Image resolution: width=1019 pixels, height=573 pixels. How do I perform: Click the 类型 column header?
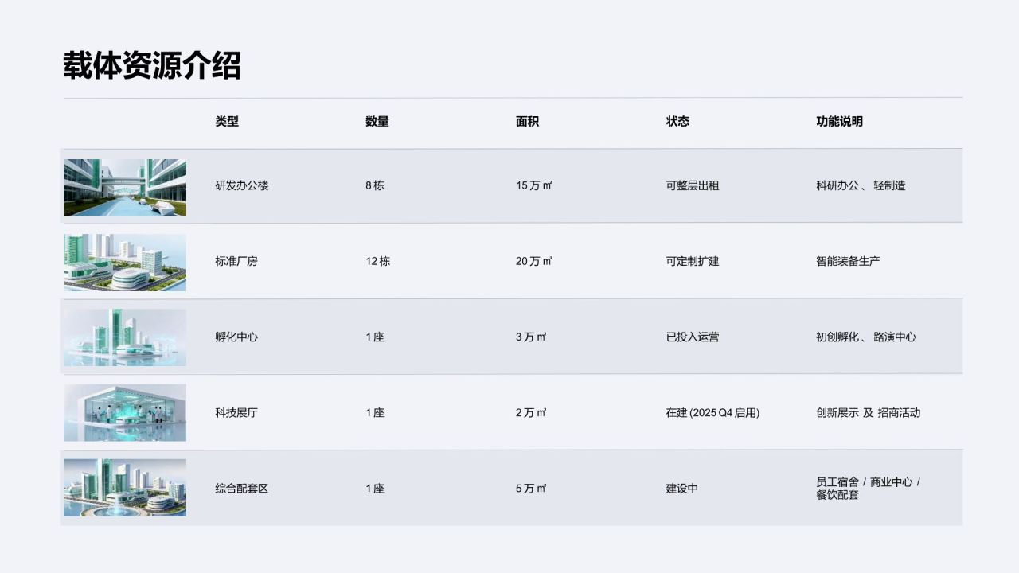tap(227, 122)
